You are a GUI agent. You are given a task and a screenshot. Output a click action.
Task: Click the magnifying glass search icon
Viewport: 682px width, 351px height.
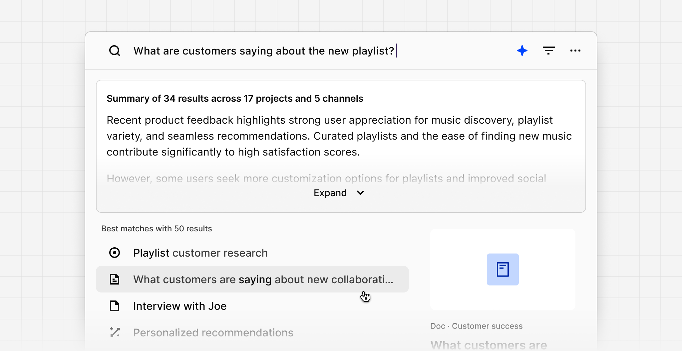click(115, 51)
